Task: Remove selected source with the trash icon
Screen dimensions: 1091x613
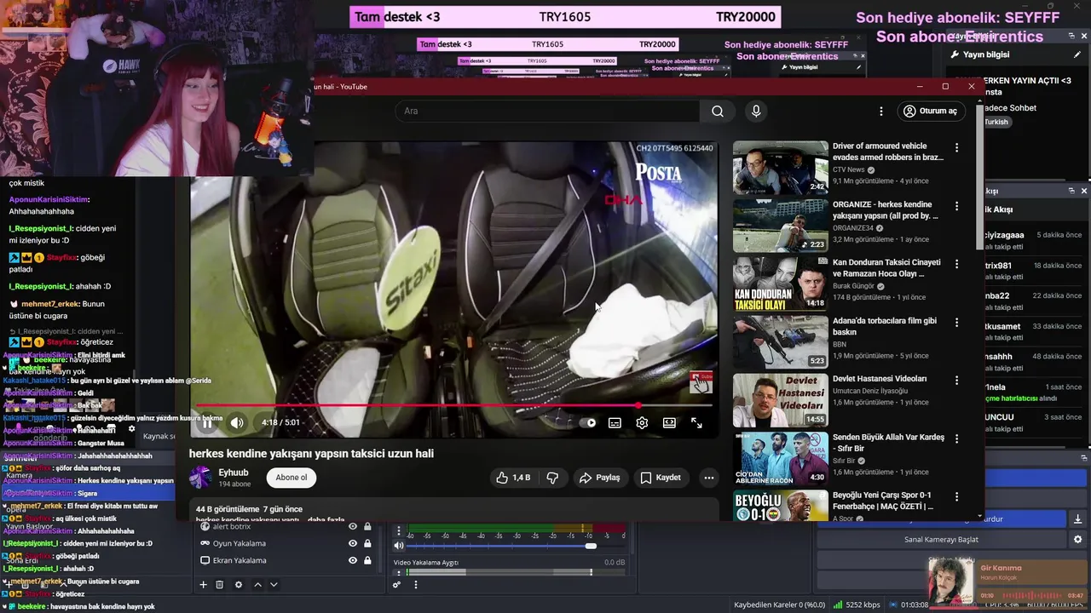Action: (219, 585)
